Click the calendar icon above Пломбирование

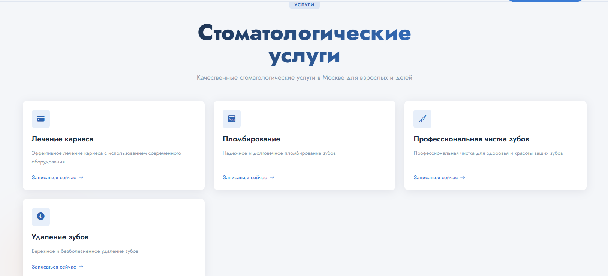[x=232, y=119]
